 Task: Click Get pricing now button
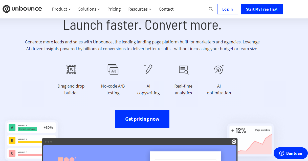point(142,119)
